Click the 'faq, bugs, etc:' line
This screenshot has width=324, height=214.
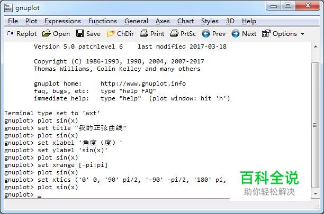95,91
